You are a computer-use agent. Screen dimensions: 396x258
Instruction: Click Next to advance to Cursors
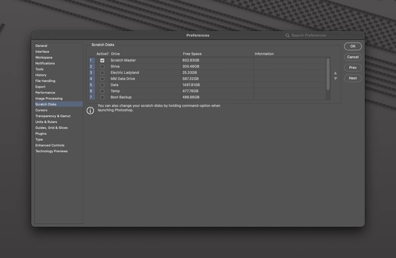tap(353, 78)
